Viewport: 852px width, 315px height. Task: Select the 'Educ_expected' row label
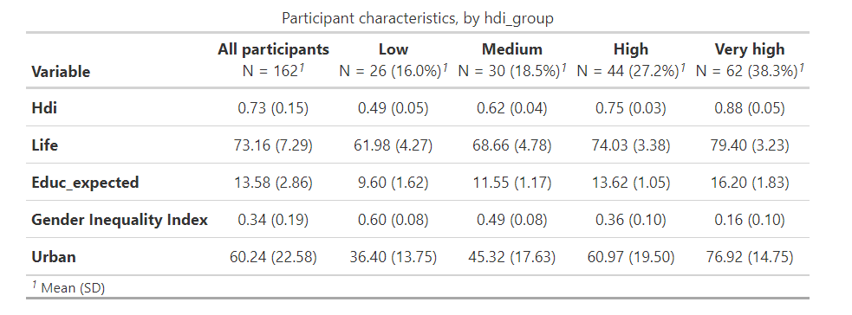pyautogui.click(x=85, y=183)
